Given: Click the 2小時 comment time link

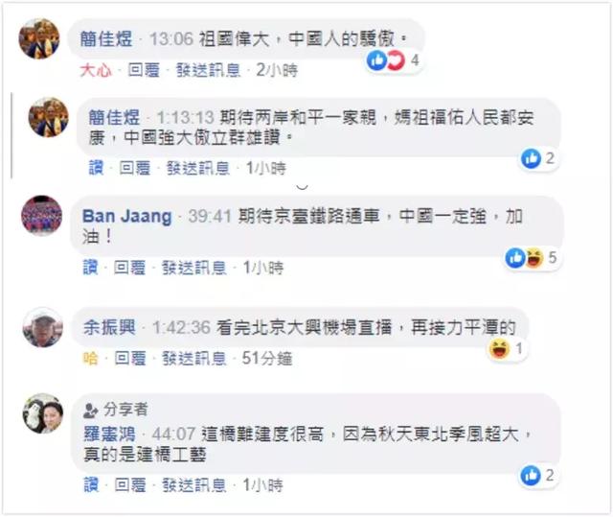Looking at the screenshot, I should (x=277, y=70).
